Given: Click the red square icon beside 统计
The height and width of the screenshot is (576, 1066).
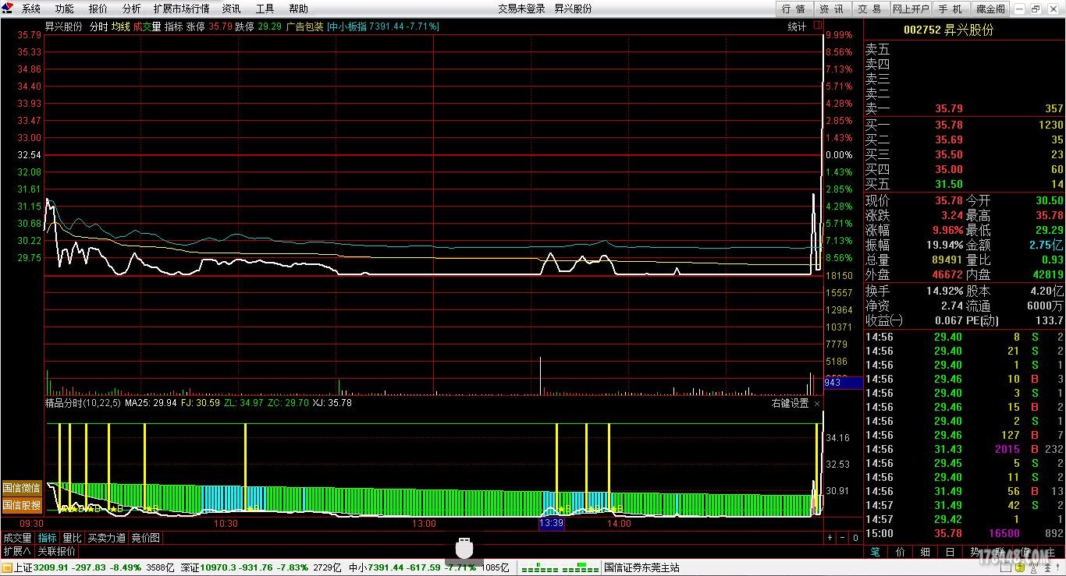Looking at the screenshot, I should (x=818, y=26).
